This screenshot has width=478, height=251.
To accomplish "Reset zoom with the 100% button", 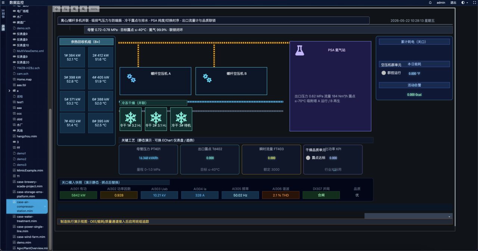I will click(x=94, y=9).
